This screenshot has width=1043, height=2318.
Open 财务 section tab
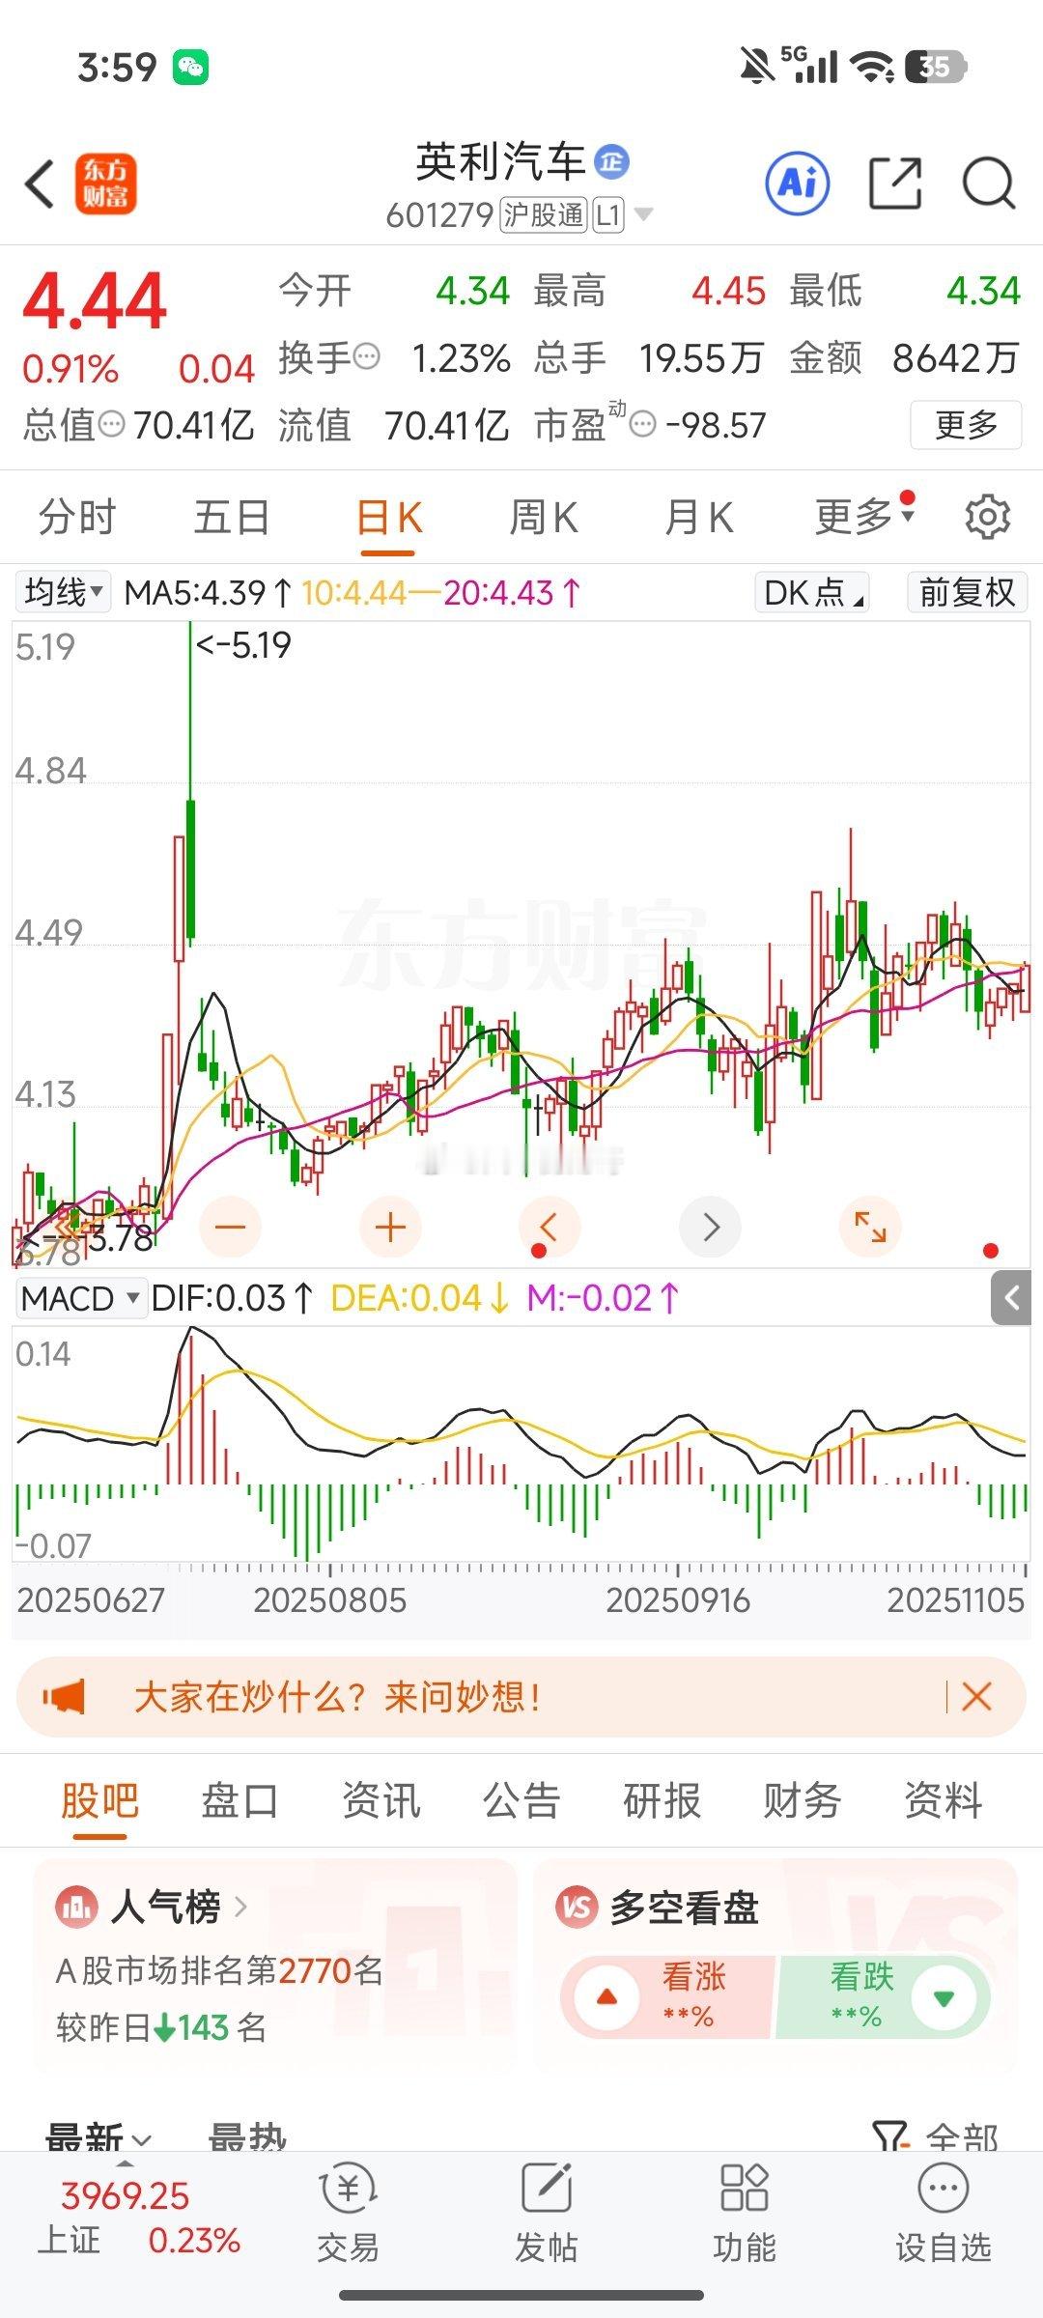coord(803,1800)
